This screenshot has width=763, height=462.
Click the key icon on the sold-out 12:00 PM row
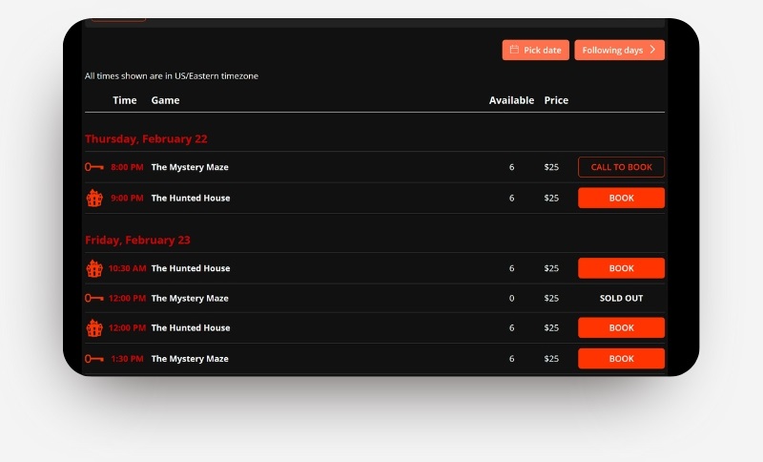(x=93, y=299)
